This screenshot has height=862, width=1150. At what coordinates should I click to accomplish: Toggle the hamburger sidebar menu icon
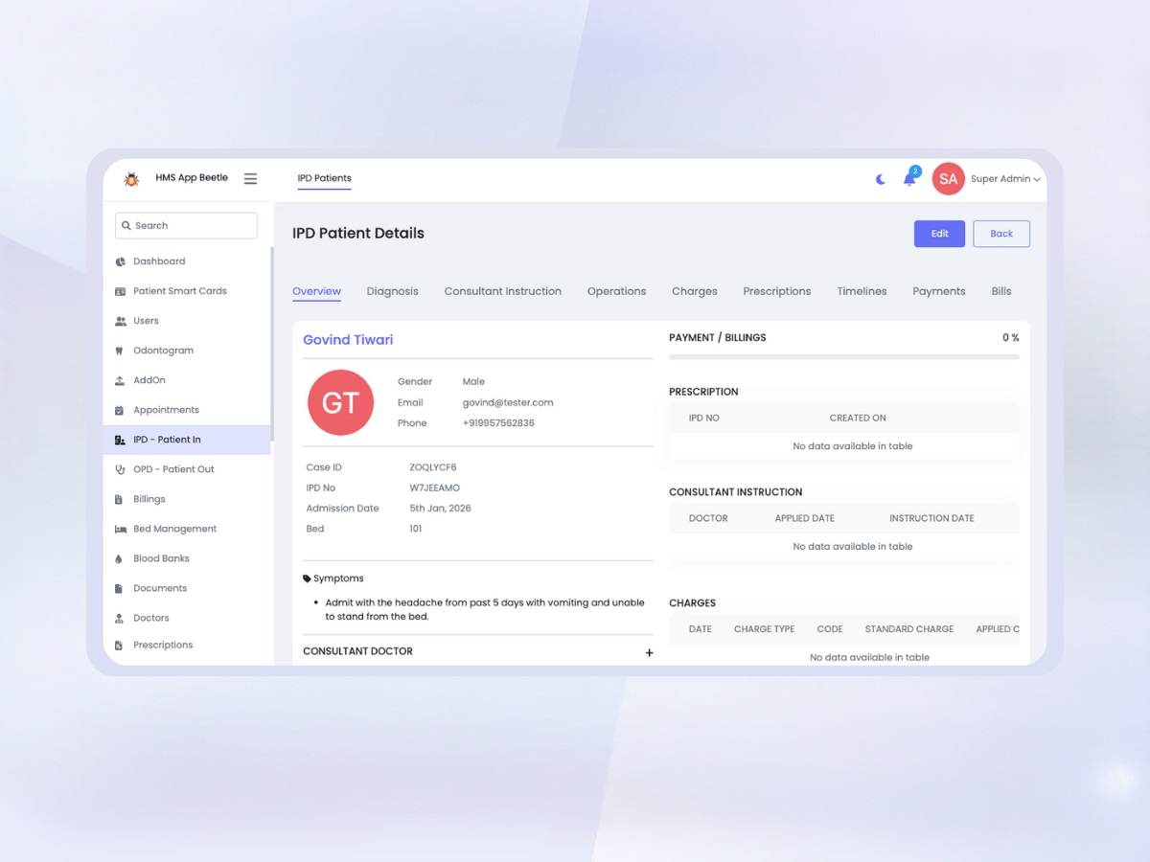(x=250, y=179)
